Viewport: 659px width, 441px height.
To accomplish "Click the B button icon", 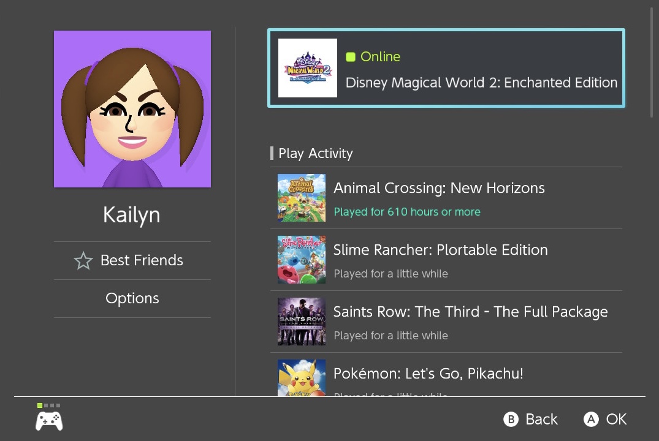I will tap(511, 419).
